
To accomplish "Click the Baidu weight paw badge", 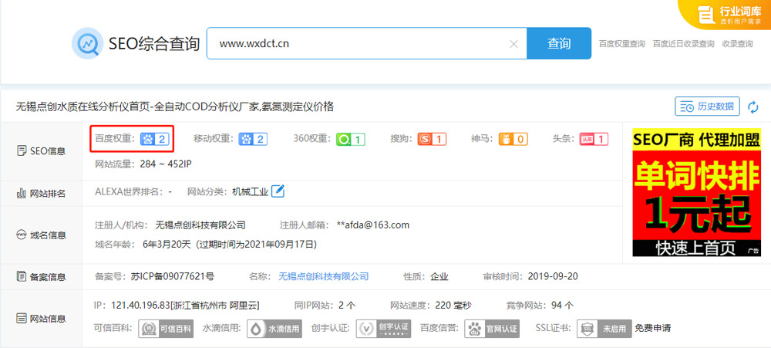I will [153, 139].
